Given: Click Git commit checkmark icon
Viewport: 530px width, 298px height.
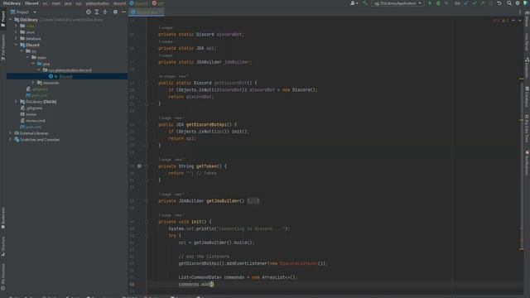Looking at the screenshot, I should tap(475, 3).
